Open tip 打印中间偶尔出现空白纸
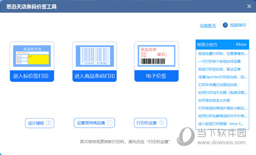Screen dimensions: 256x155 point(218,85)
